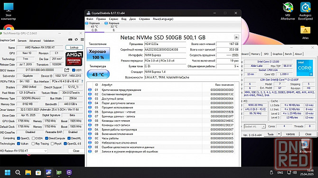The height and width of the screenshot is (178, 318).
Task: Click the volume icon in system tray
Action: coord(295,172)
